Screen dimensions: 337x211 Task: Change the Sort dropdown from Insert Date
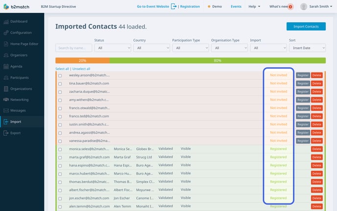tap(307, 48)
